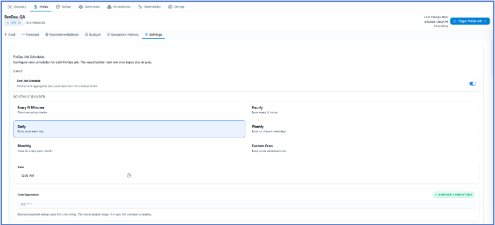The width and height of the screenshot is (495, 225).
Task: Select the Monthly schedule option
Action: click(129, 148)
